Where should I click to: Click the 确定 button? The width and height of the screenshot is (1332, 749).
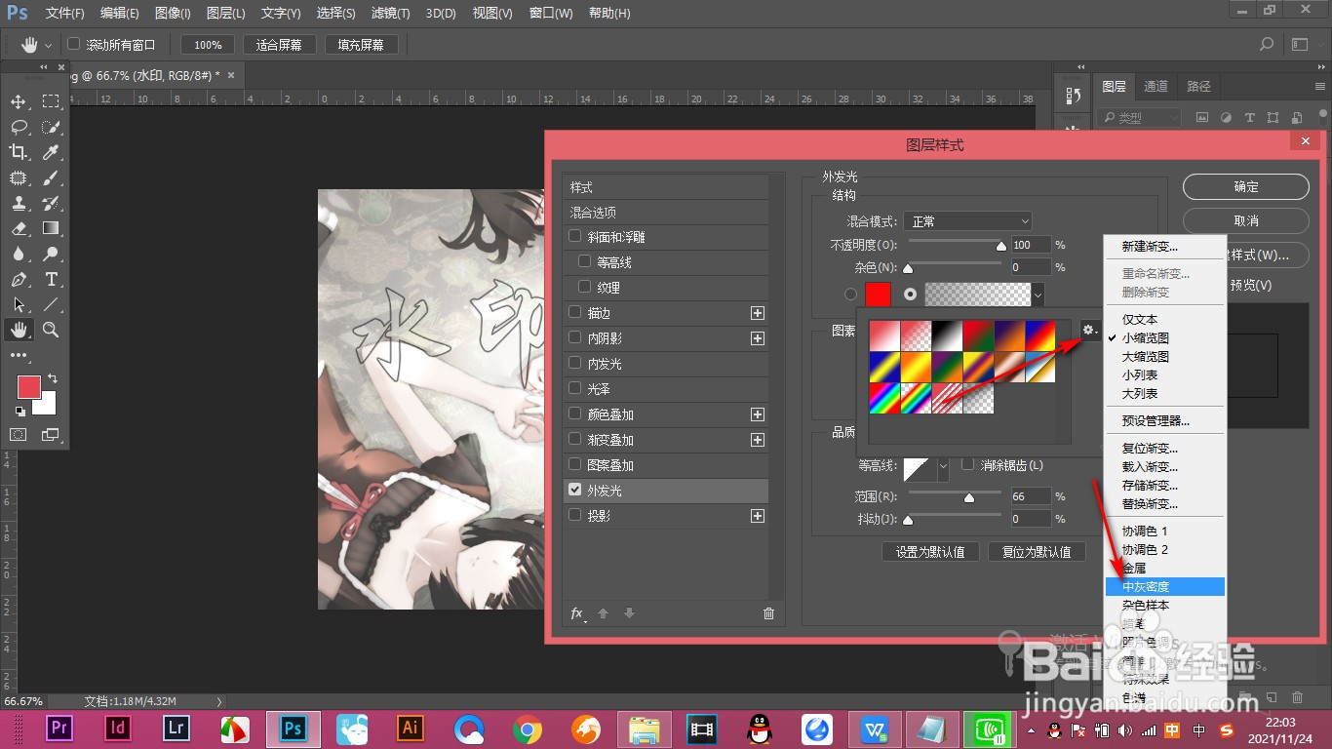pyautogui.click(x=1246, y=186)
